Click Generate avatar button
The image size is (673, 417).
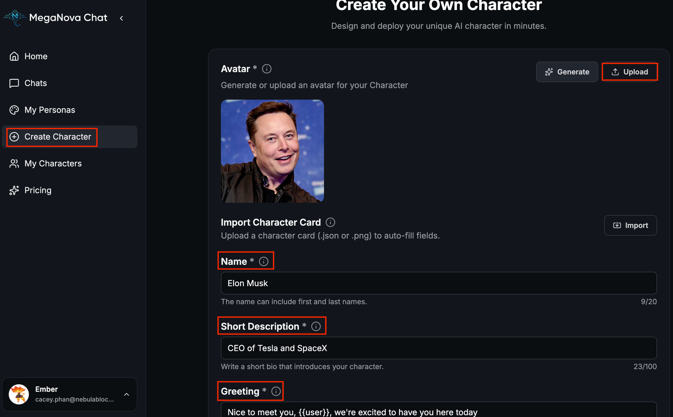coord(567,72)
